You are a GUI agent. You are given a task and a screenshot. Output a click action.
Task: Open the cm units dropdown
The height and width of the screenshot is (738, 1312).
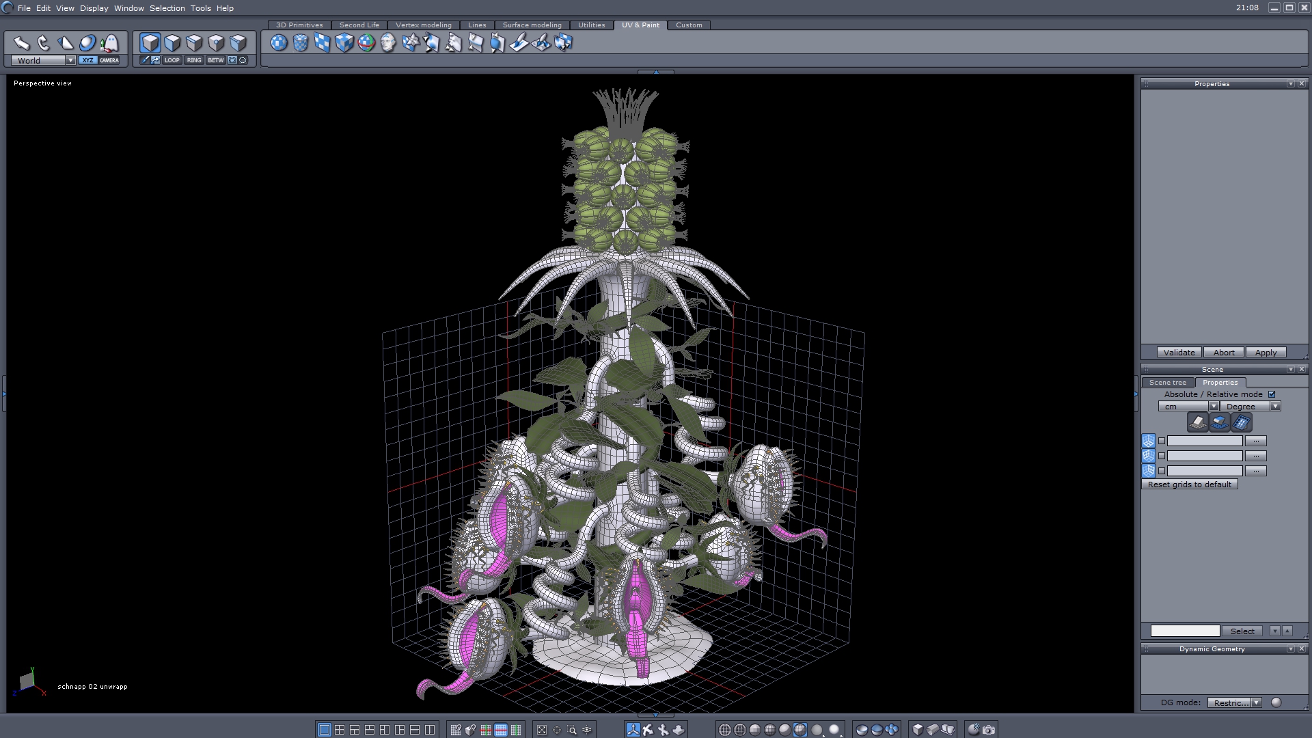pyautogui.click(x=1214, y=406)
